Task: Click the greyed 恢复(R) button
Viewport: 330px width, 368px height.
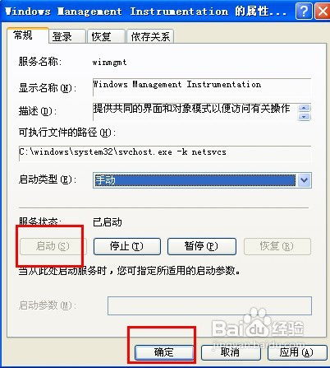Action: click(277, 246)
